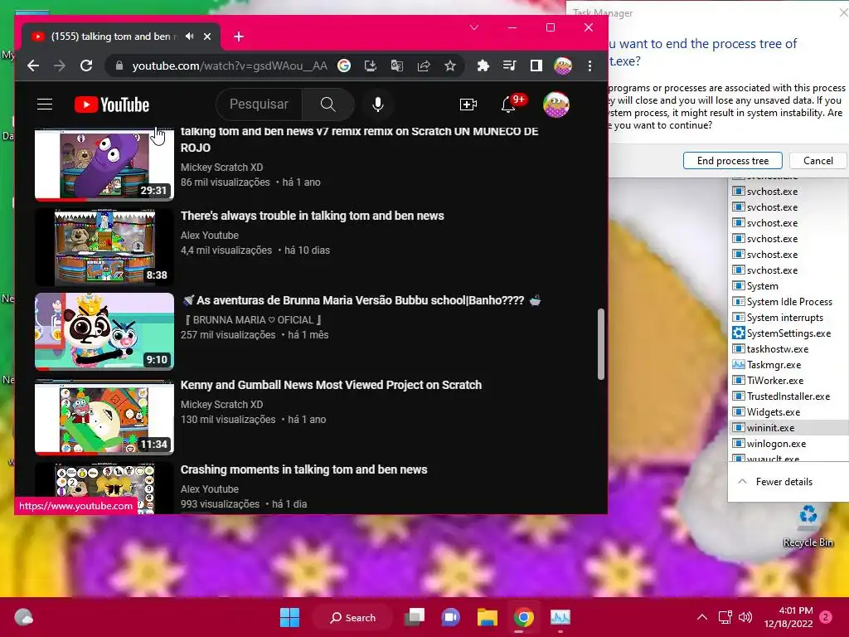This screenshot has width=849, height=637.
Task: Open Mickey Scratch XD channel under Kenny and Gumball
Action: tap(221, 405)
